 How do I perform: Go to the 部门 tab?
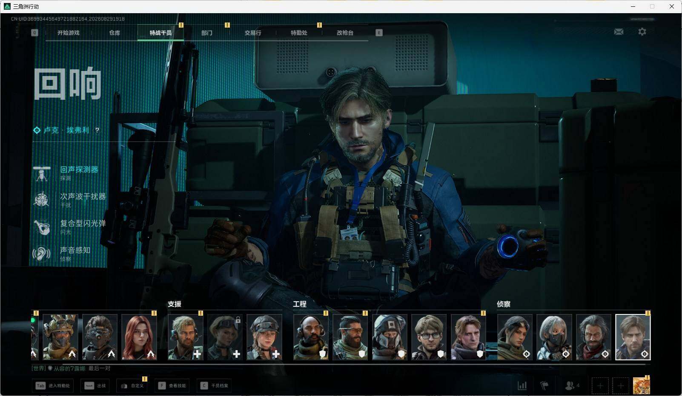coord(207,33)
